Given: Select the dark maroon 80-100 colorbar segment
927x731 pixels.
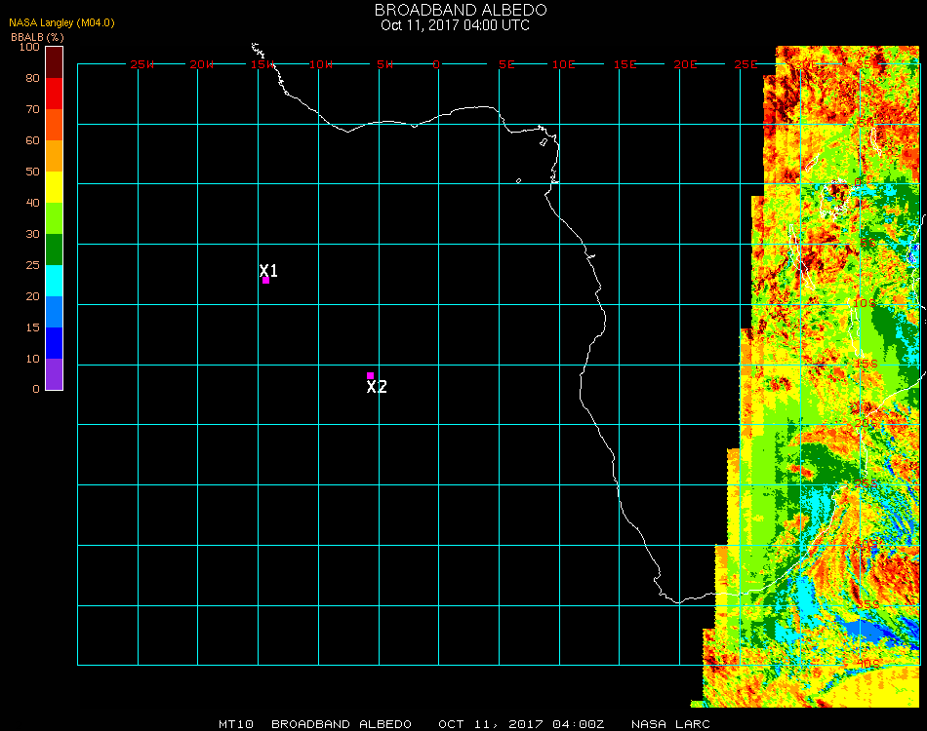Looking at the screenshot, I should pos(55,62).
